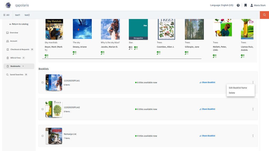This screenshot has width=269, height=151.
Task: Share Booklist for 12202025SPList2
Action: [207, 109]
